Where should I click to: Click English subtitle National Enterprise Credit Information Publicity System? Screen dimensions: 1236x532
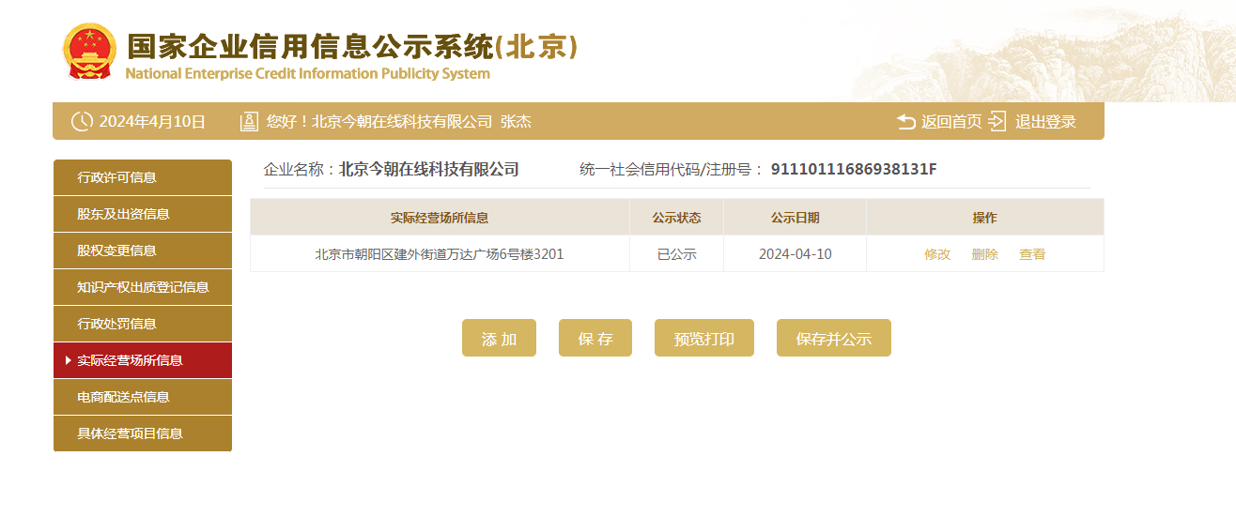pos(307,73)
